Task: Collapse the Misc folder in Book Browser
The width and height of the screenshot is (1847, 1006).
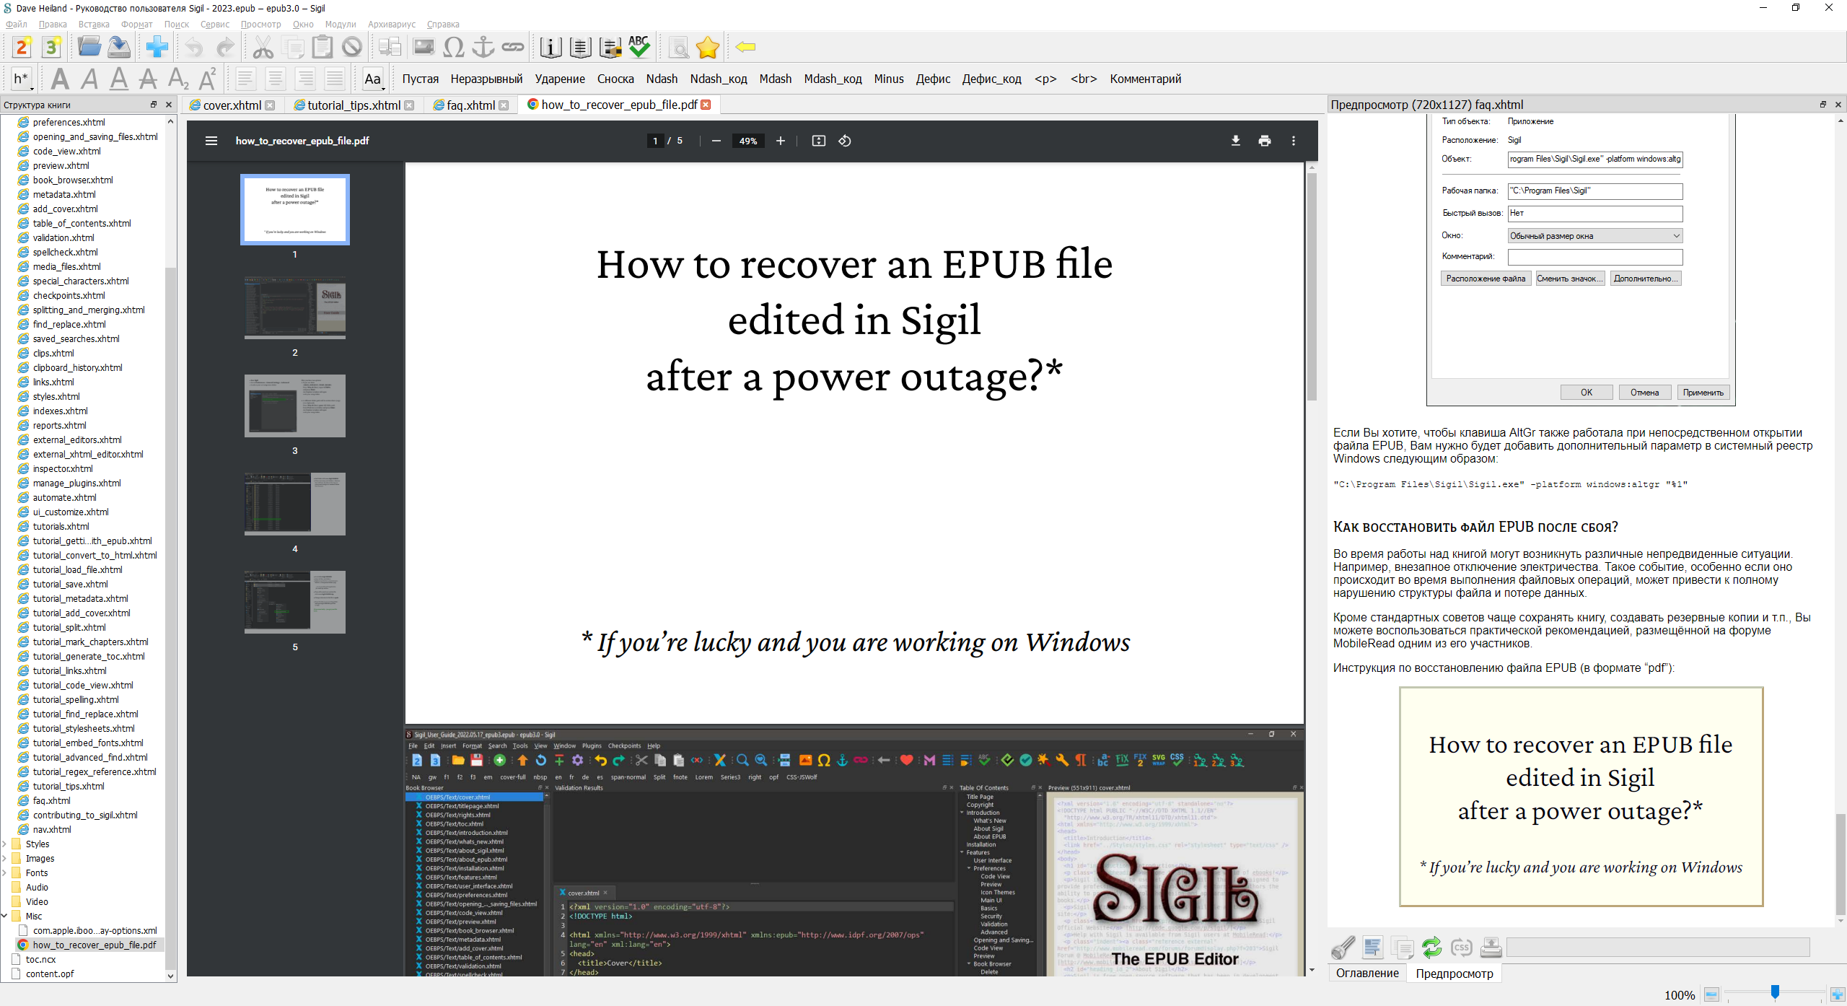Action: click(5, 916)
